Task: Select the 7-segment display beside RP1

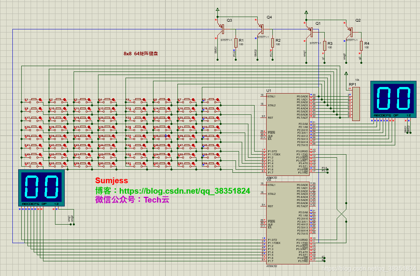Action: coord(393,99)
